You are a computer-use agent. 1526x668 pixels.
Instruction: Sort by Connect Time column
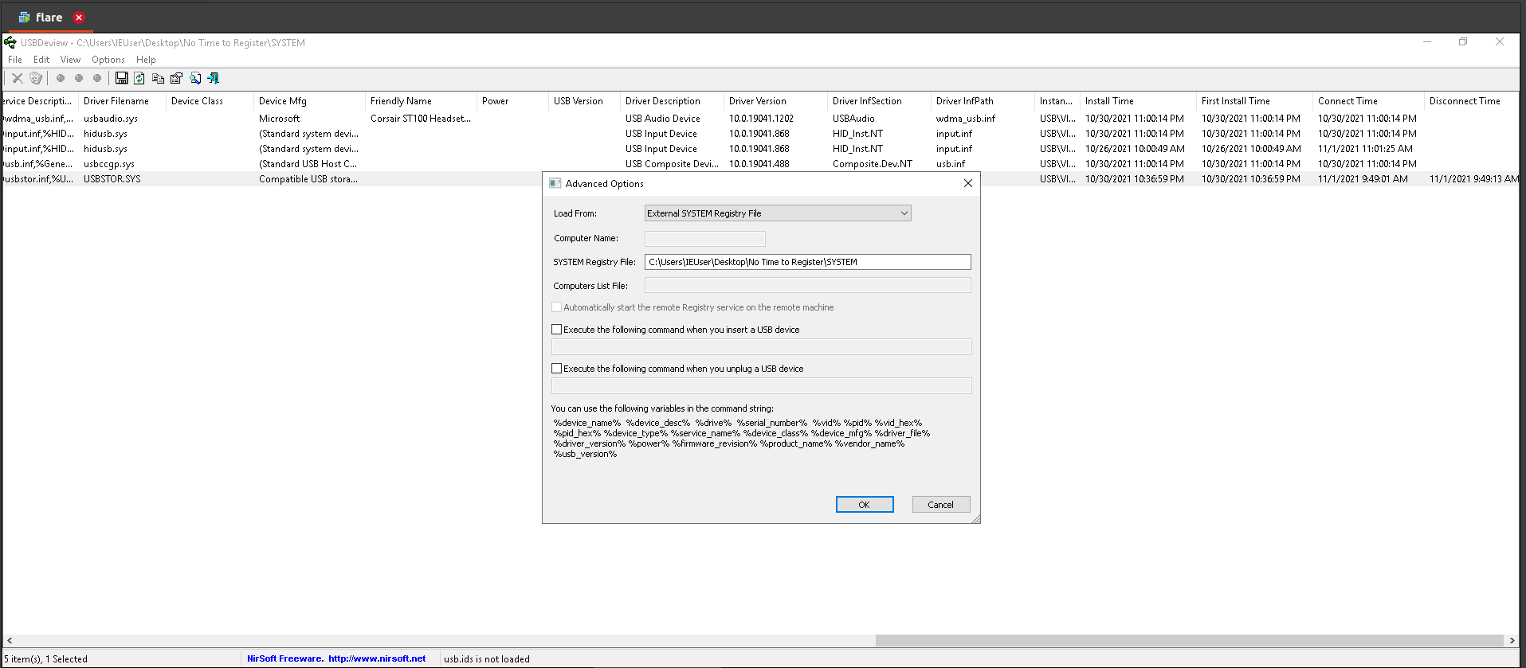(1369, 101)
